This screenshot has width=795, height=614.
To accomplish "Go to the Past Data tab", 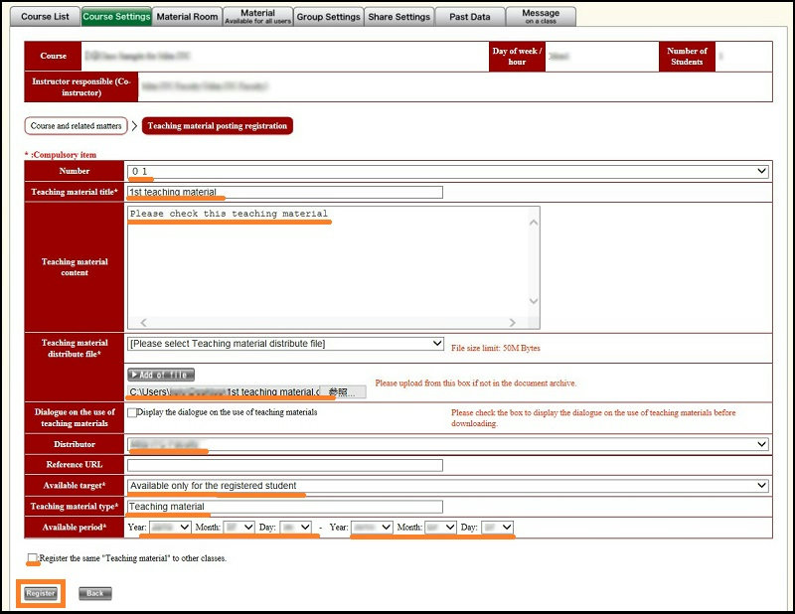I will click(470, 17).
